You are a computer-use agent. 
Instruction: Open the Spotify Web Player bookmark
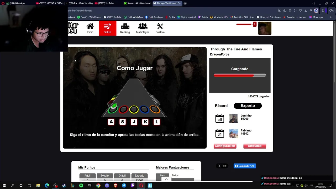pos(89,17)
